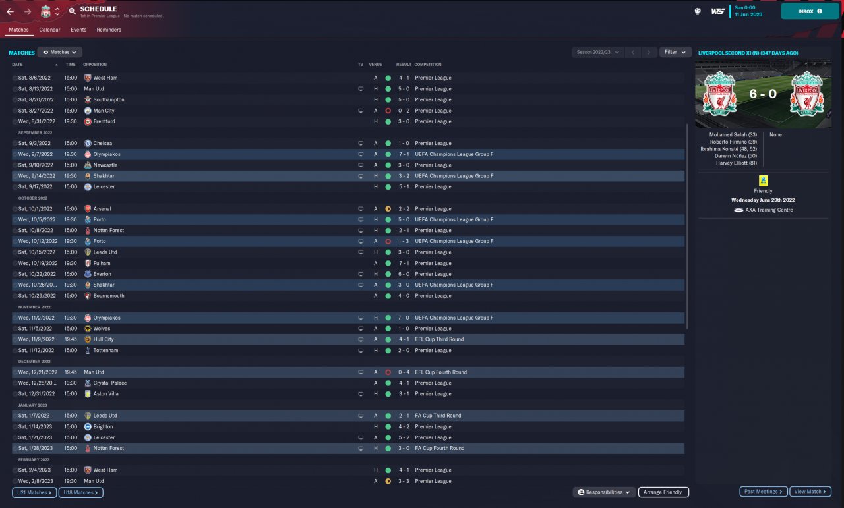Click stadium icon beside AXA Training Centre
The width and height of the screenshot is (844, 508).
click(x=738, y=210)
